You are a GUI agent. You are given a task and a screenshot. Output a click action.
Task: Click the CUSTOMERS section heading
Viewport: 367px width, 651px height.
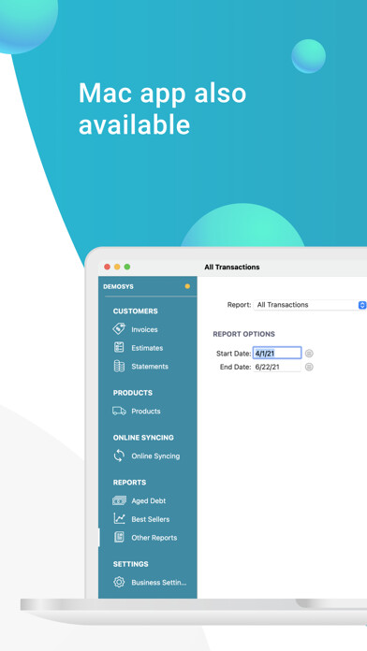click(x=136, y=311)
